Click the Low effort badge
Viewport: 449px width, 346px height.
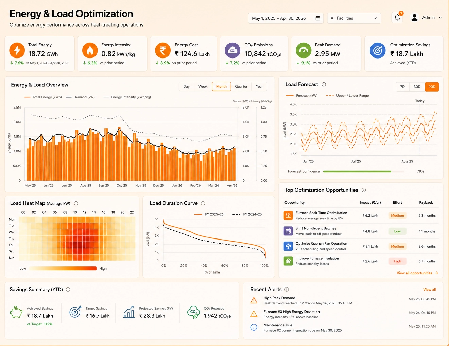click(x=397, y=231)
